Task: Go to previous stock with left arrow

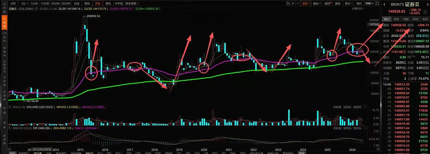Action: click(384, 4)
